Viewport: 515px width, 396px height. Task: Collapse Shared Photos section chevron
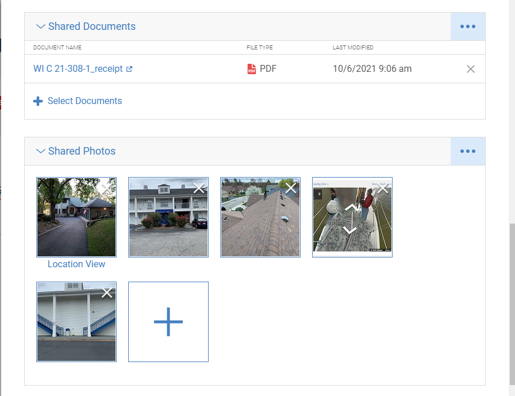point(40,151)
